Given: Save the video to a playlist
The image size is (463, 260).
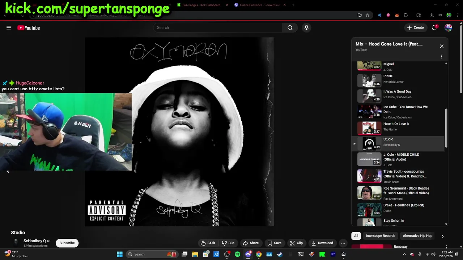Looking at the screenshot, I should 274,243.
